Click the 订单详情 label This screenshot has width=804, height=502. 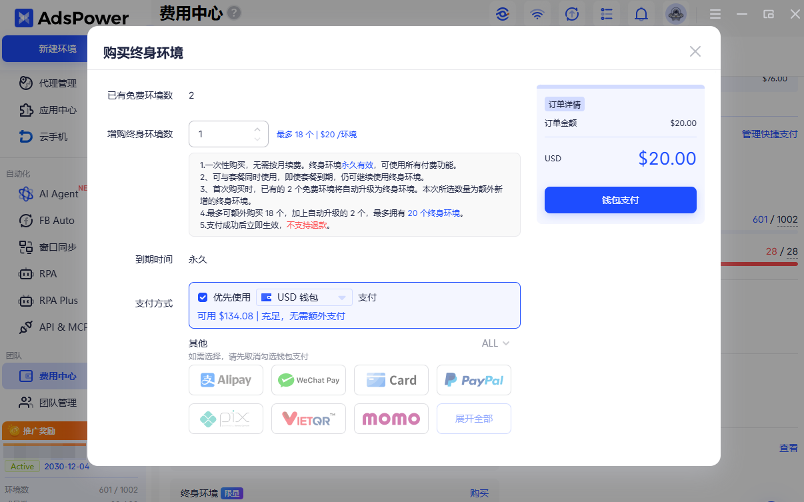coord(565,105)
